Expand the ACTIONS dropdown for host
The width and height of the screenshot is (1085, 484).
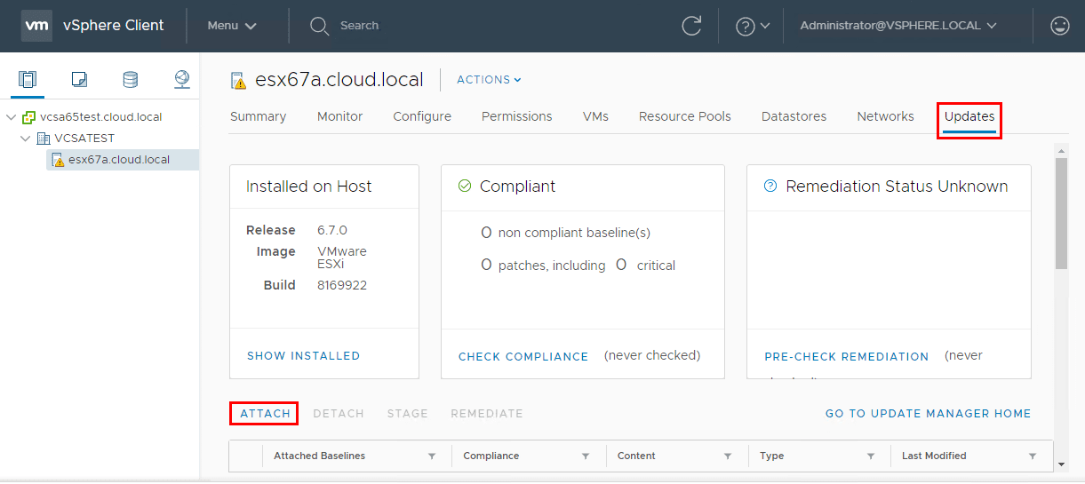(489, 80)
